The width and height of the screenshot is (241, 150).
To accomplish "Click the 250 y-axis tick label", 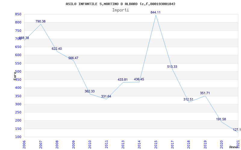I will [18, 112].
